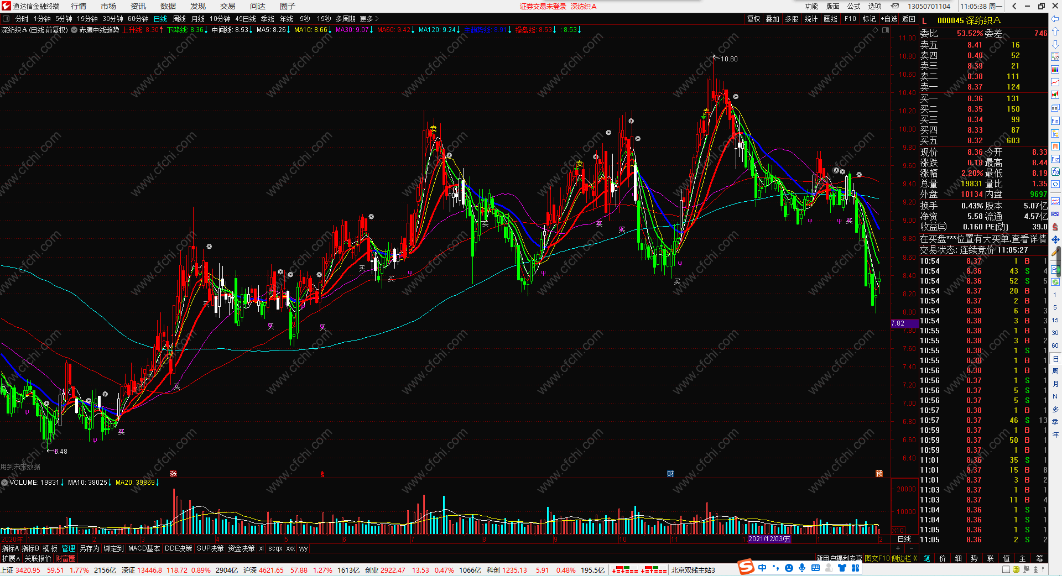Click the 证券交易未登录 login notice
The image size is (1062, 576).
pos(543,6)
